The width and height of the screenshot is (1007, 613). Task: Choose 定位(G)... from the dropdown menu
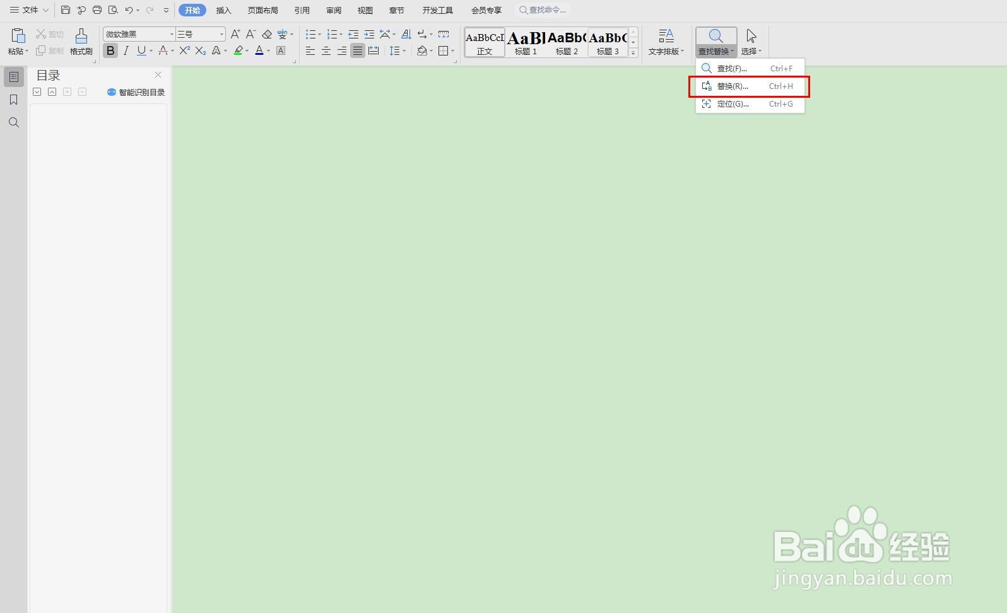(x=750, y=103)
